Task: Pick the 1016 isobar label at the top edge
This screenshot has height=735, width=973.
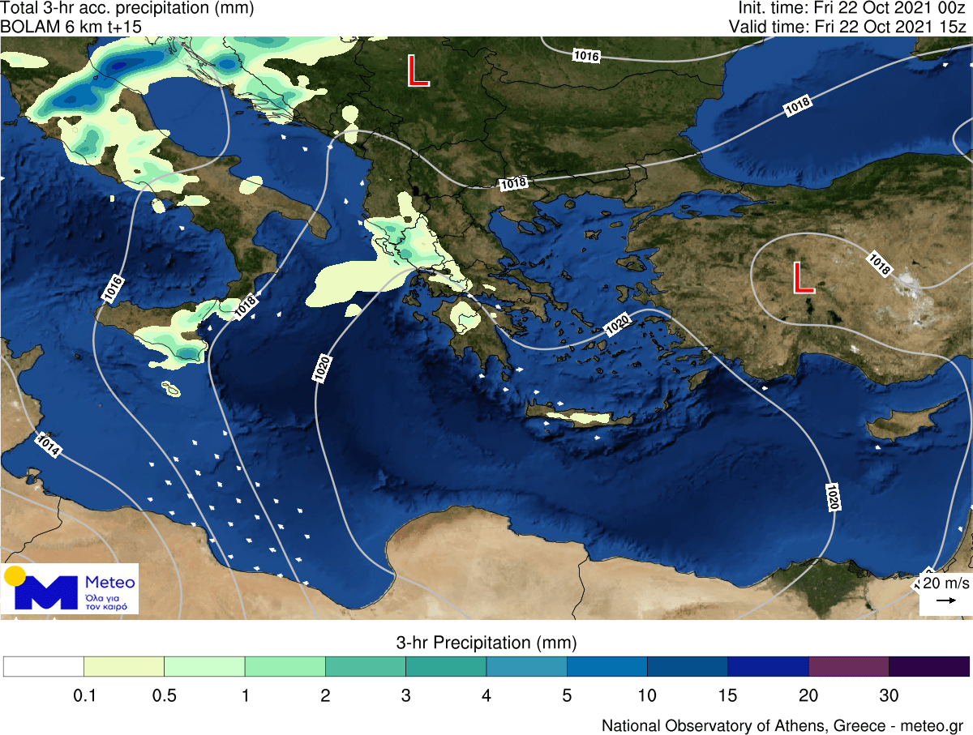Action: pyautogui.click(x=585, y=56)
